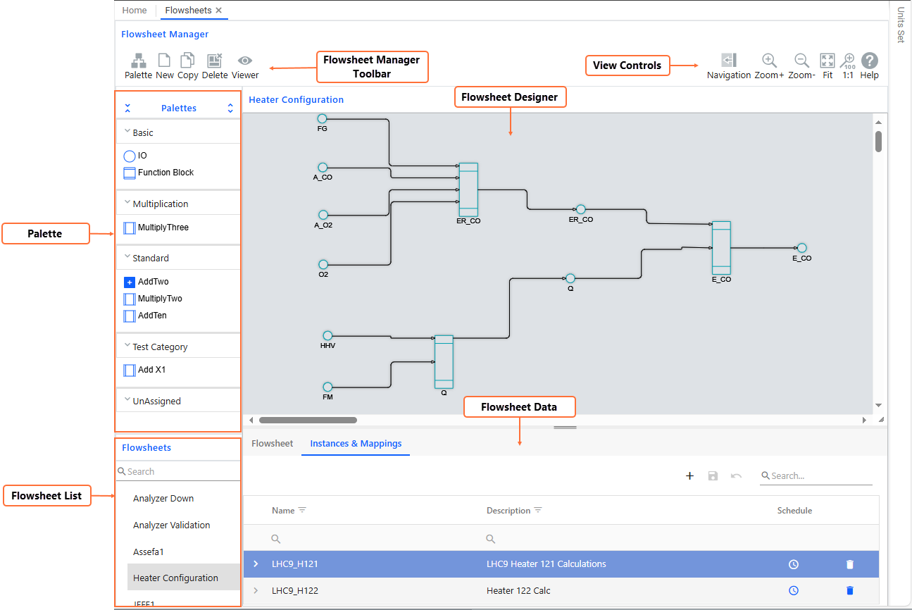This screenshot has width=912, height=610.
Task: Click the designer vertical scrollbar thumb
Action: [x=878, y=141]
